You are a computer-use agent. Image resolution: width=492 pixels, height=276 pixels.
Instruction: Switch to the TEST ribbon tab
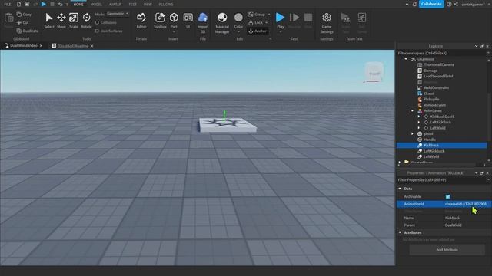(132, 5)
